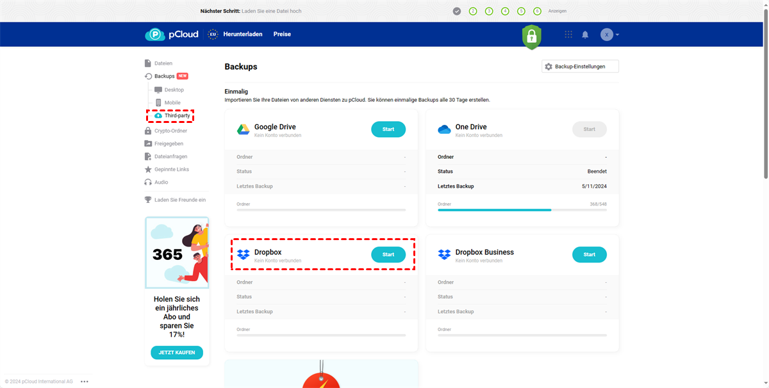769x388 pixels.
Task: Click the One Drive status Beendet
Action: coord(597,172)
